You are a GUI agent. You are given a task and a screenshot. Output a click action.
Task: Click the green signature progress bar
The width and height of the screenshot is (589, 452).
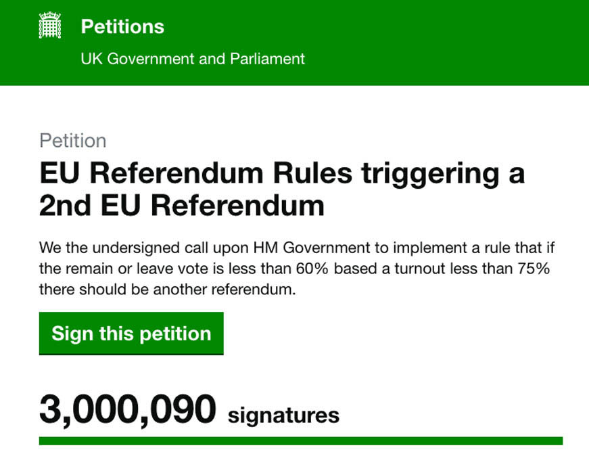pyautogui.click(x=301, y=441)
